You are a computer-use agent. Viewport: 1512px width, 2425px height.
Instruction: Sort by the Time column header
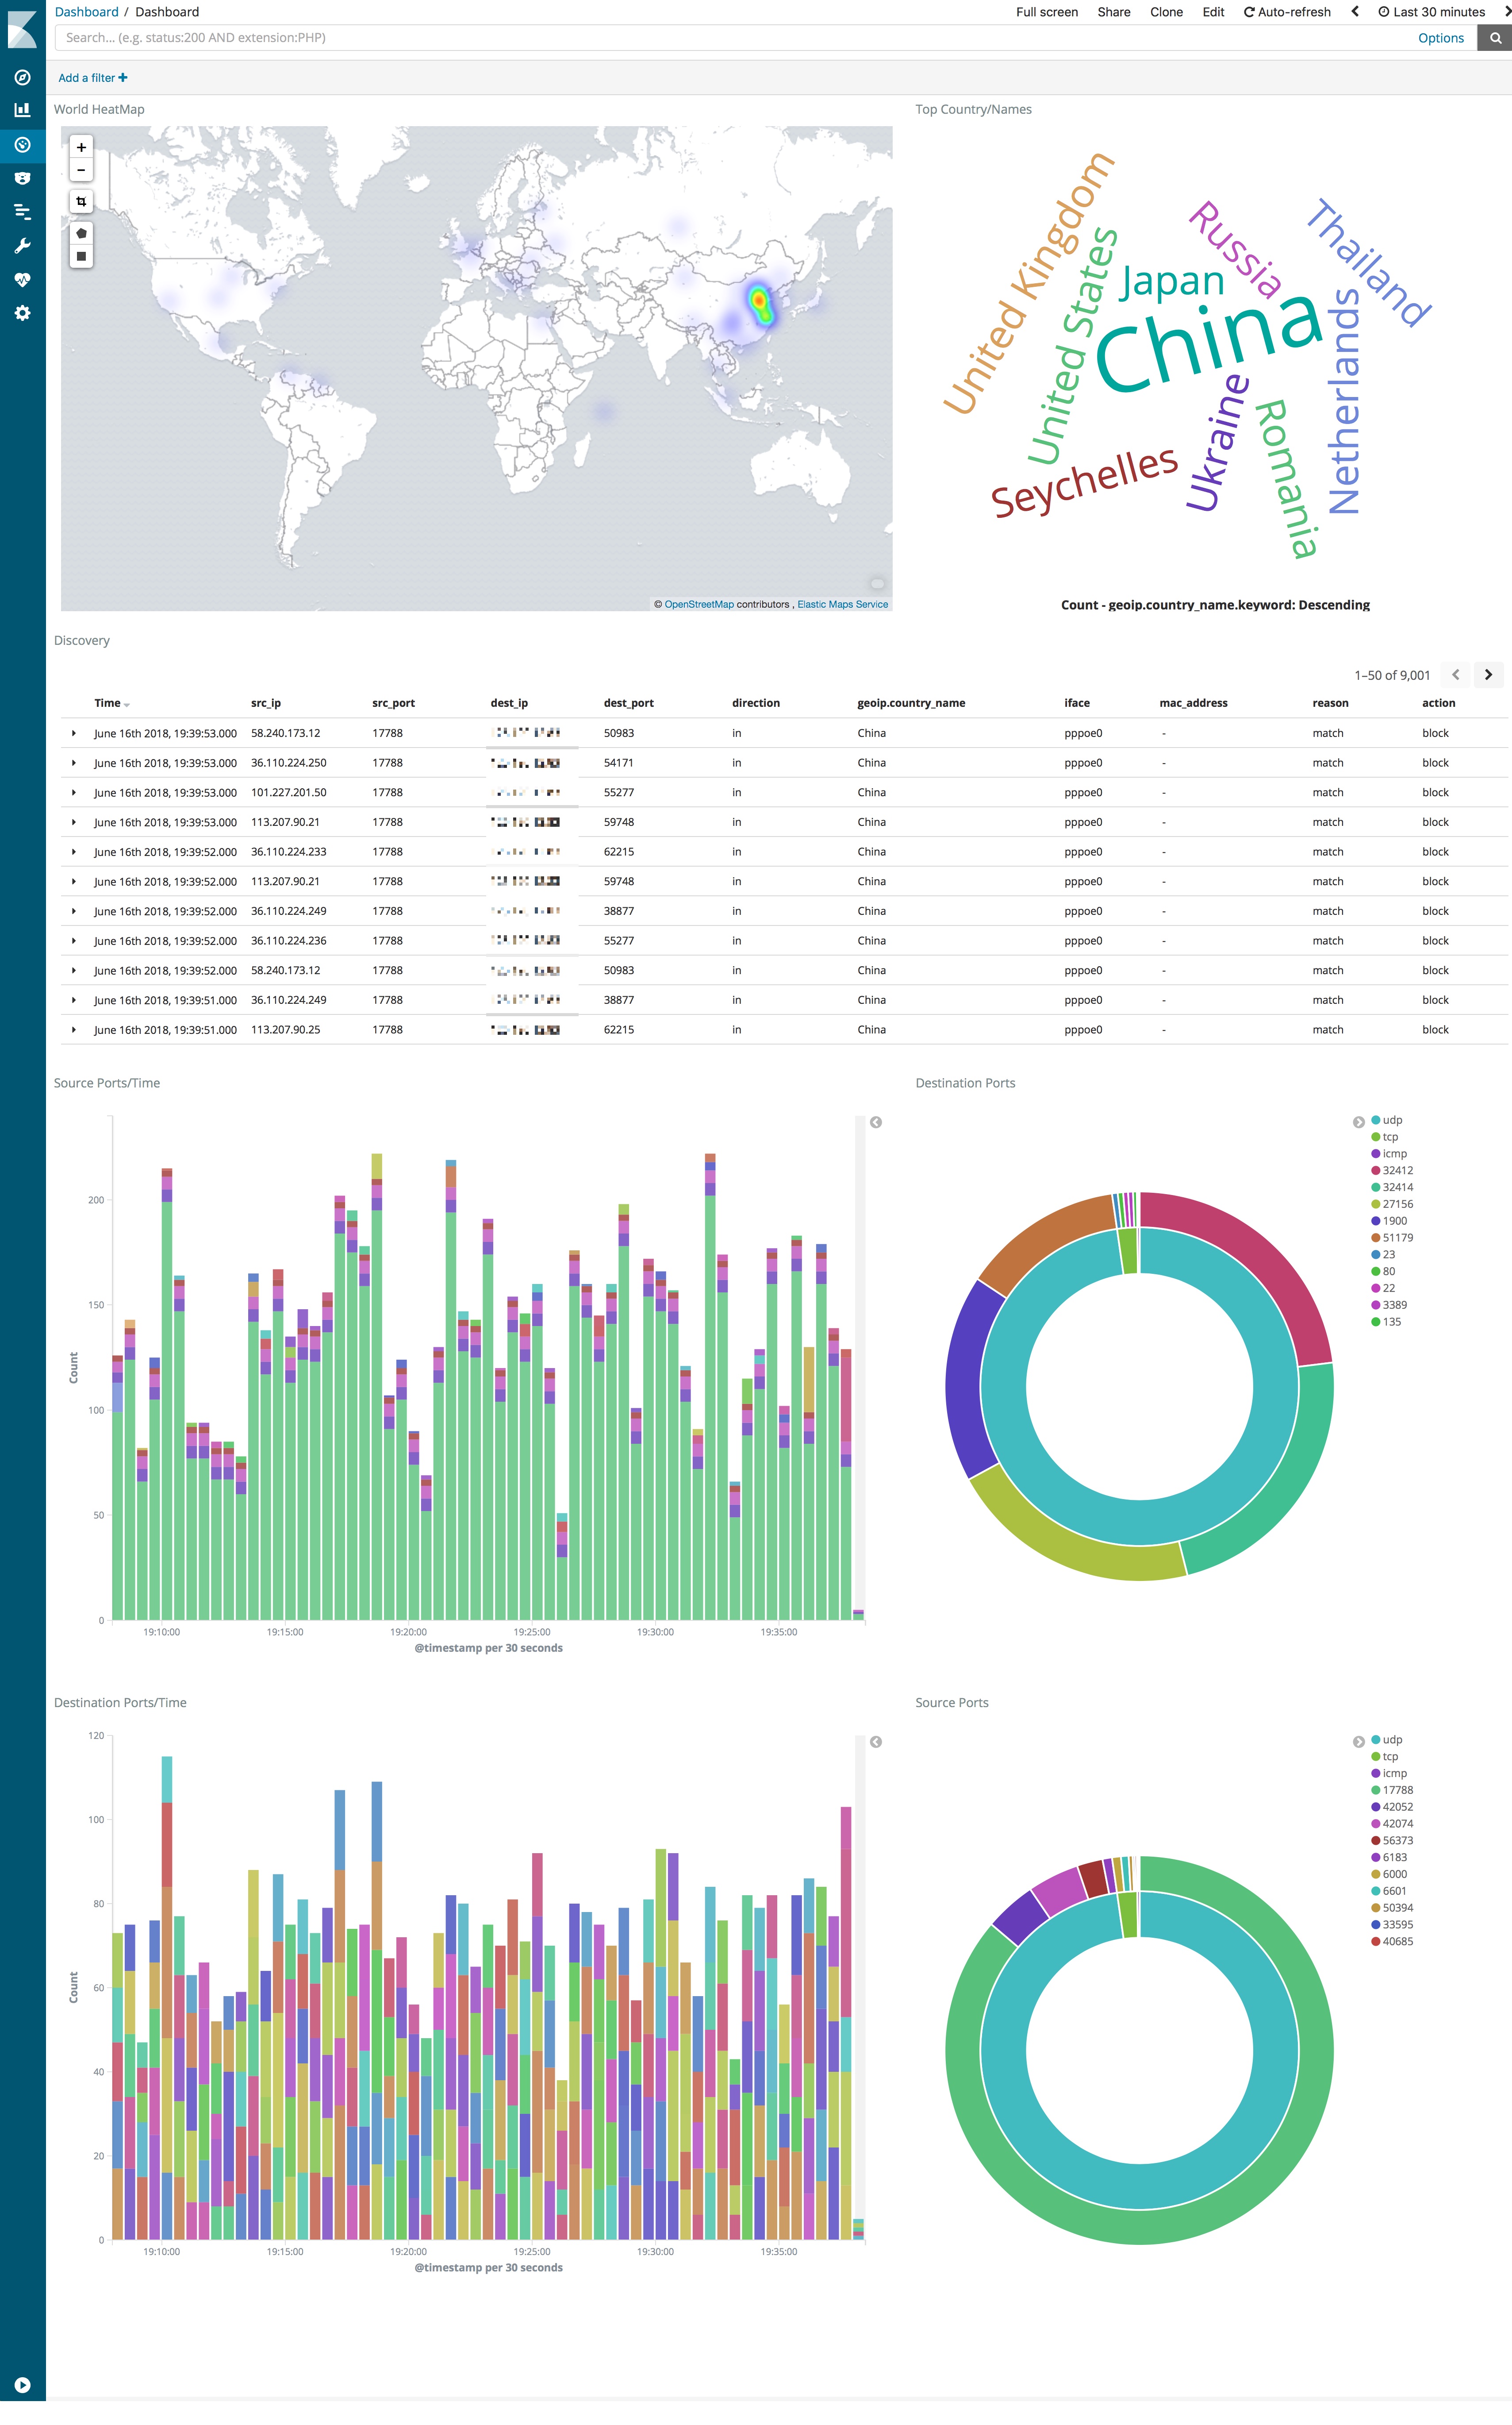coord(108,703)
